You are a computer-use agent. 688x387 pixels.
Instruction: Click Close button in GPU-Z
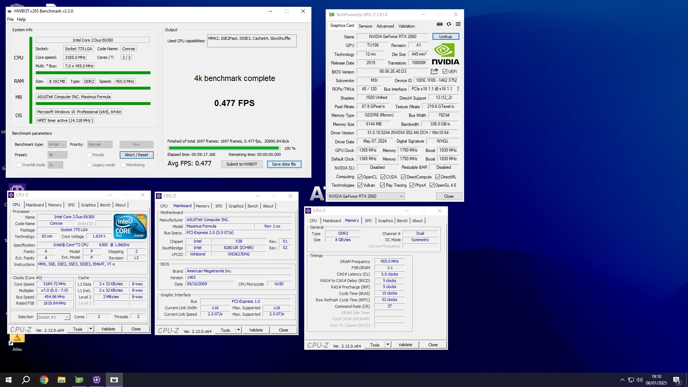point(449,196)
